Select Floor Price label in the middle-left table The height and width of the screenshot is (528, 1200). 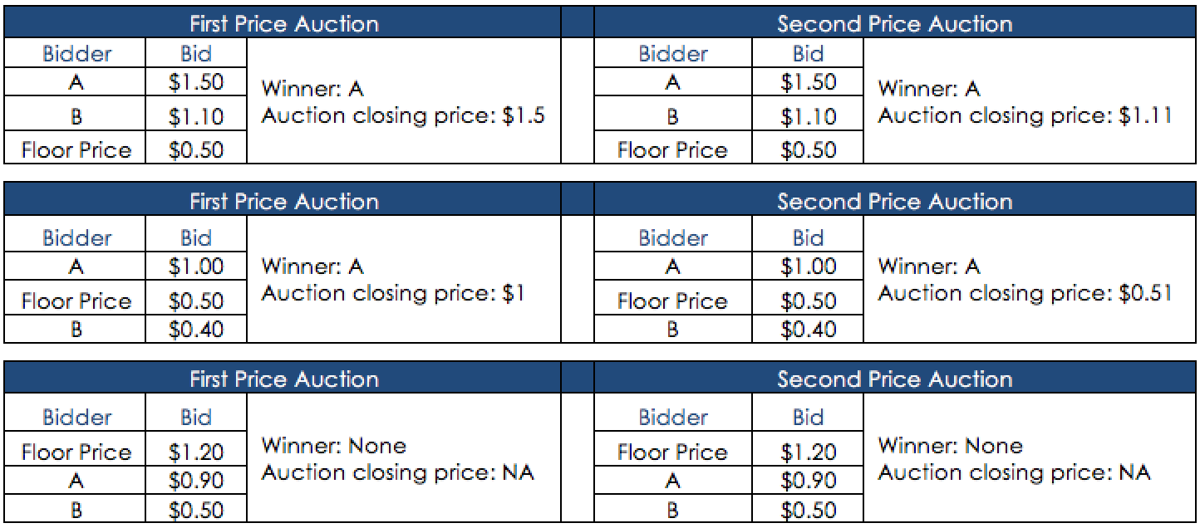pos(76,301)
